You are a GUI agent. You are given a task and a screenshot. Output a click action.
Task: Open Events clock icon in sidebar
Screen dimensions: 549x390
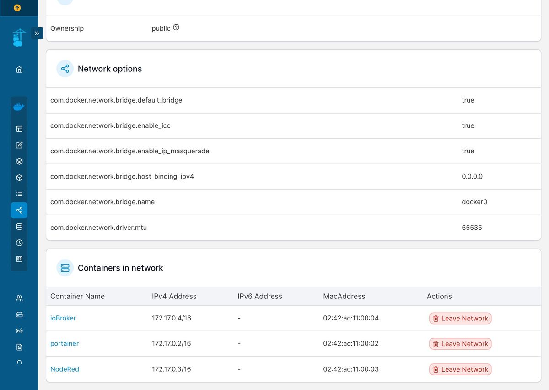19,243
